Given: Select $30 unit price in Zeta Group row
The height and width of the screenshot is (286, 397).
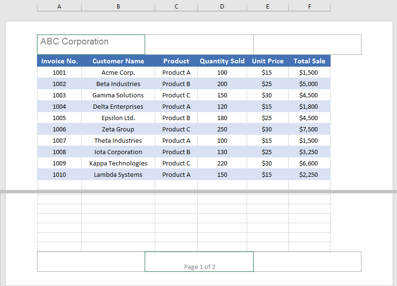Looking at the screenshot, I should [x=268, y=129].
